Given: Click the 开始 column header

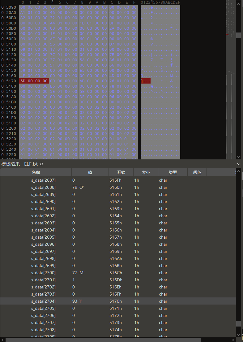Looking at the screenshot, I should pos(121,172).
